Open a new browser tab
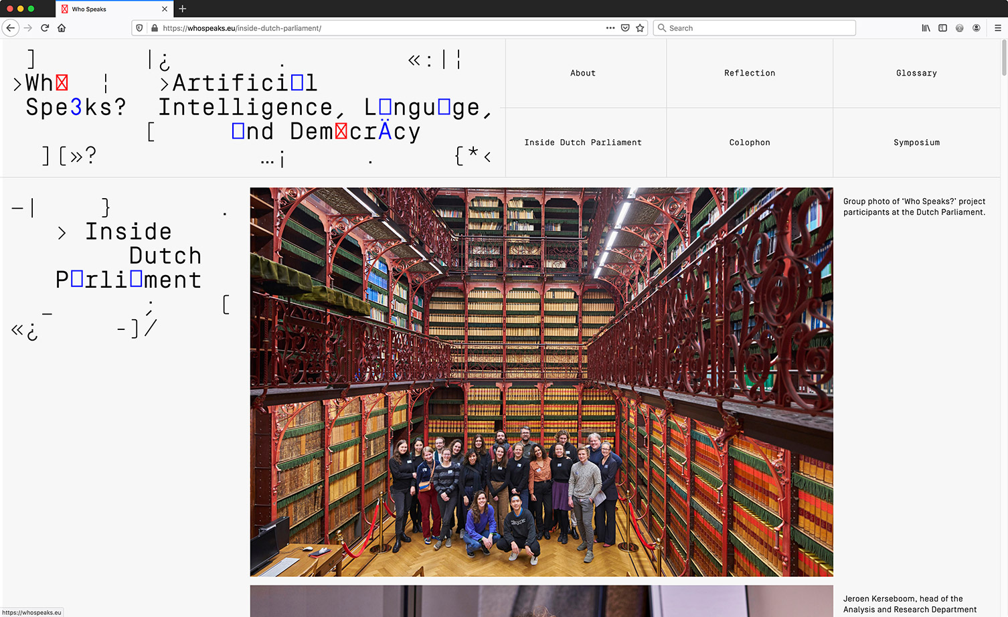Image resolution: width=1008 pixels, height=617 pixels. (x=183, y=9)
